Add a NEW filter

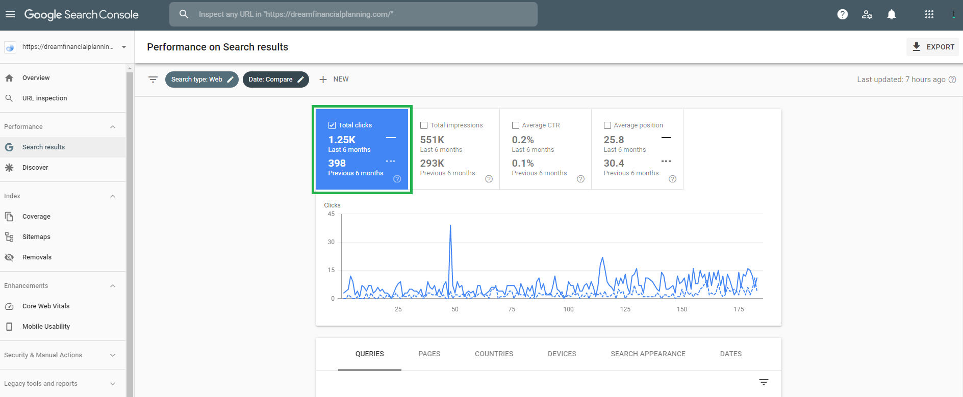point(334,80)
